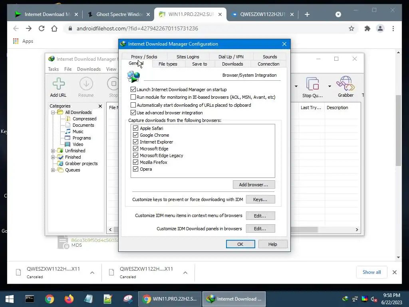The width and height of the screenshot is (409, 307).
Task: Uncheck Apple Safari in browser list
Action: 136,128
